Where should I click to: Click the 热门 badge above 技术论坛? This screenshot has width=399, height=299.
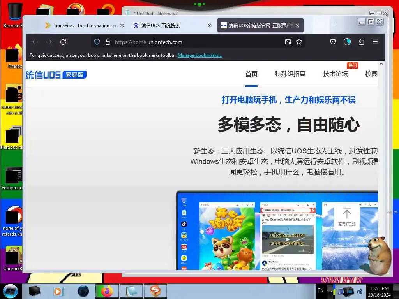352,65
